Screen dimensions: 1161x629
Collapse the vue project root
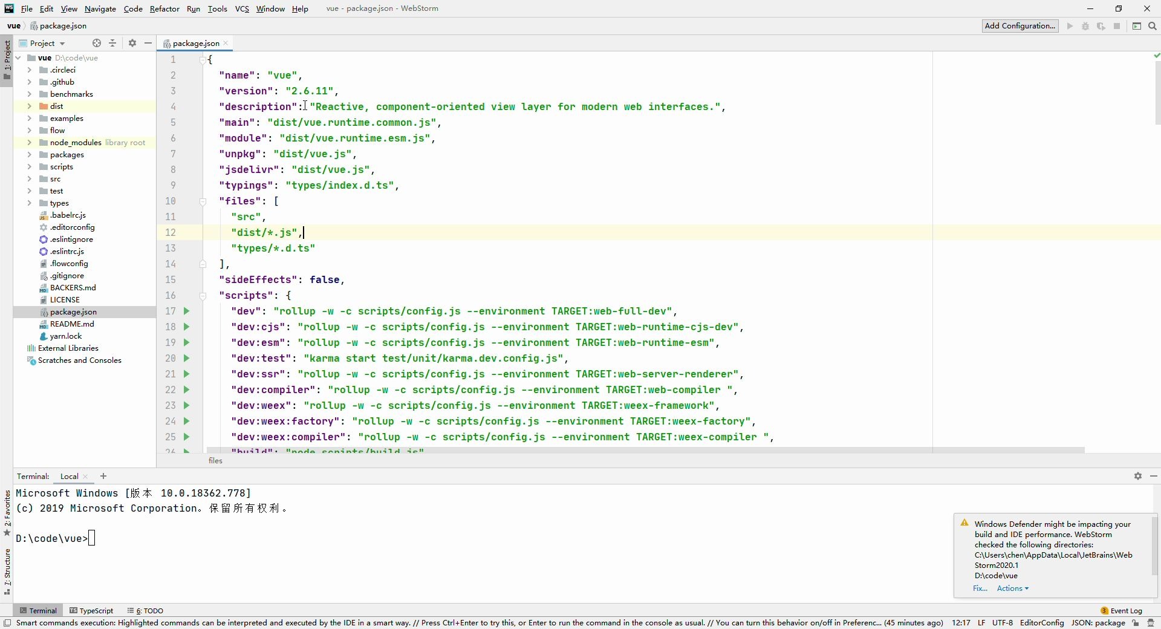coord(18,58)
